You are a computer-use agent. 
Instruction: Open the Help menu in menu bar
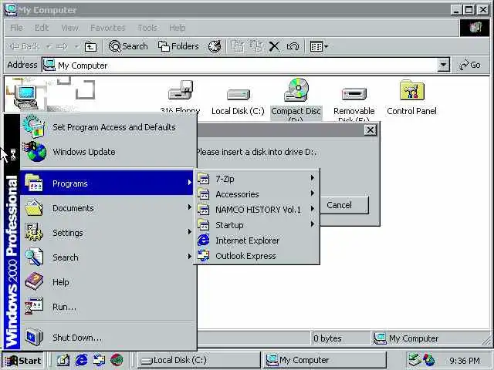177,28
